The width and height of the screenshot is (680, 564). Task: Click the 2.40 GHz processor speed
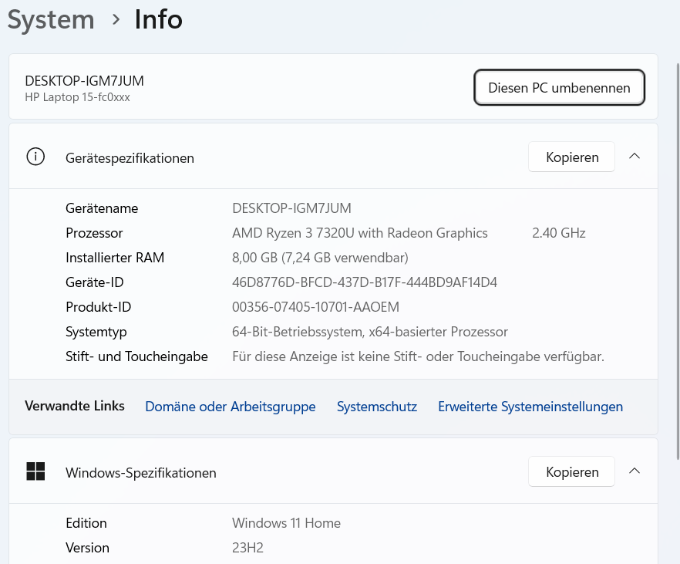(x=558, y=233)
